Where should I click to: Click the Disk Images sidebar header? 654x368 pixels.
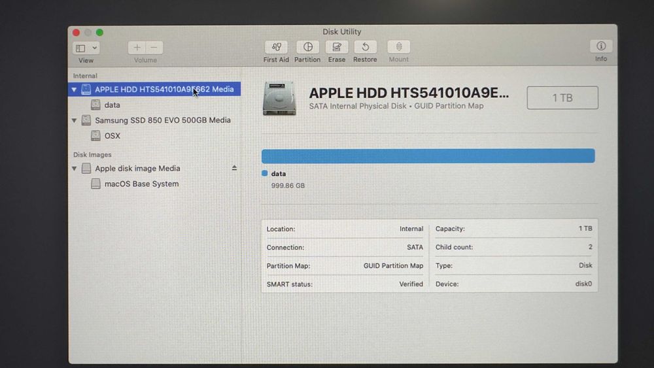92,155
